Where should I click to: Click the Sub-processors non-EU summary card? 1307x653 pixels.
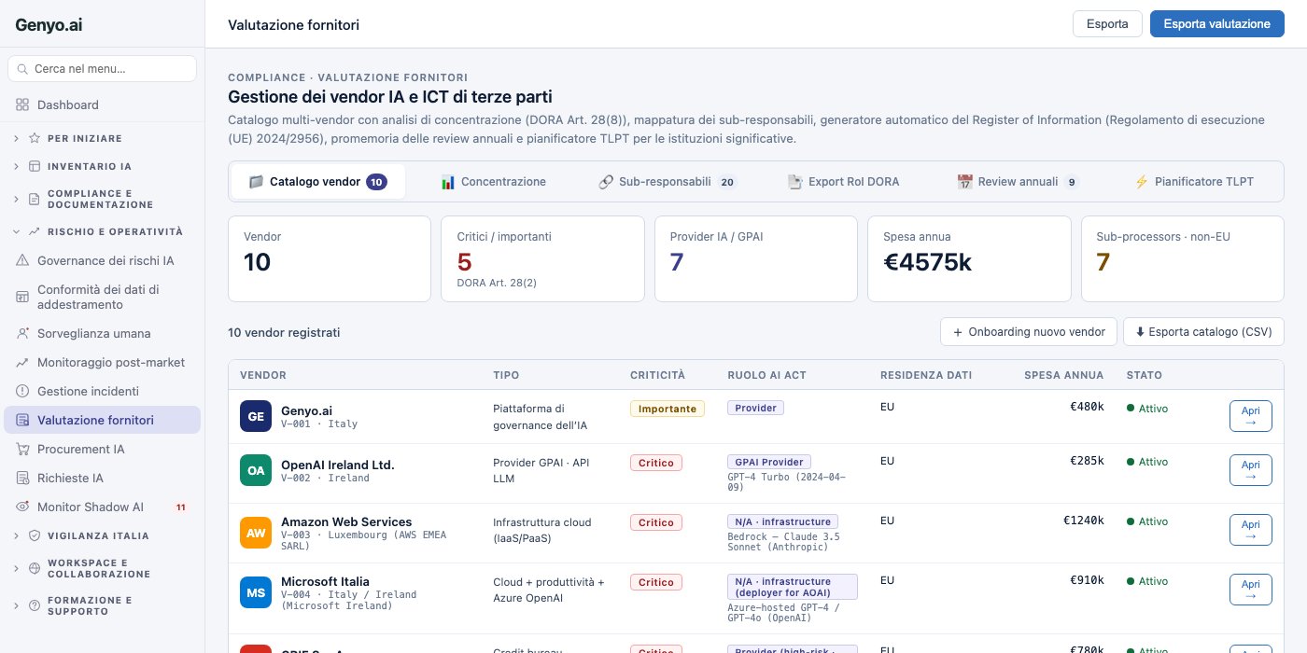point(1183,258)
